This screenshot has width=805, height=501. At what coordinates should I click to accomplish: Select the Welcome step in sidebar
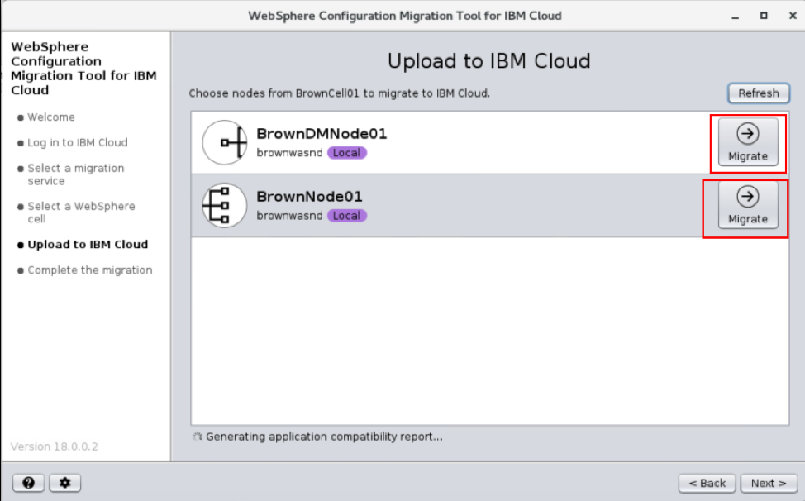pyautogui.click(x=51, y=117)
